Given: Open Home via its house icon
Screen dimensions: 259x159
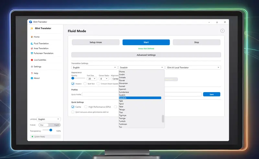Looking at the screenshot, I should (x=32, y=37).
